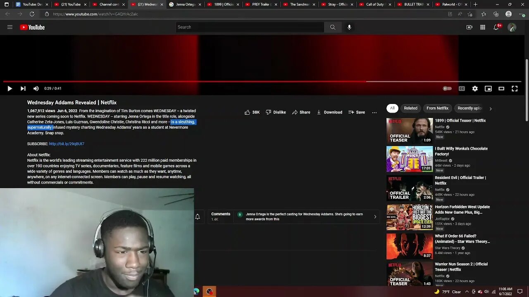Open the notifications bell
Image resolution: width=529 pixels, height=297 pixels.
point(496,27)
